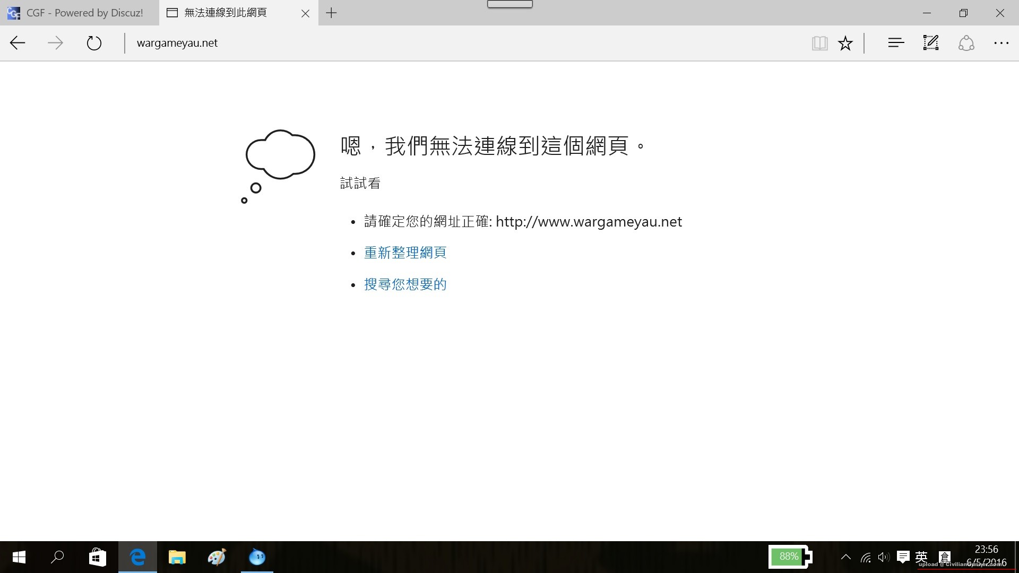
Task: Add page to favorites star
Action: 845,43
